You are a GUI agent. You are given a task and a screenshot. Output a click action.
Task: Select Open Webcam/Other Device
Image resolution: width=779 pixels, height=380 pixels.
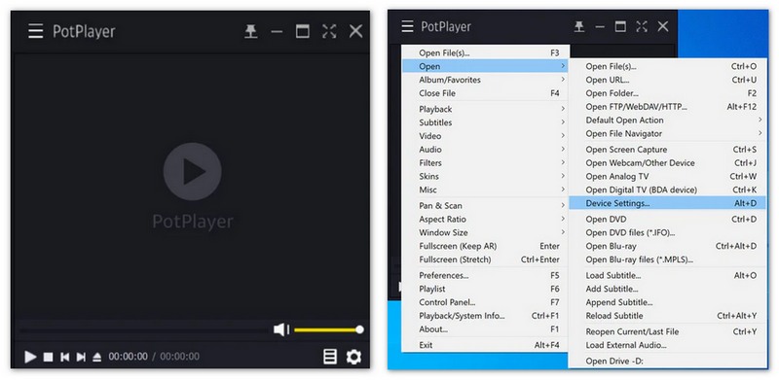pos(667,162)
